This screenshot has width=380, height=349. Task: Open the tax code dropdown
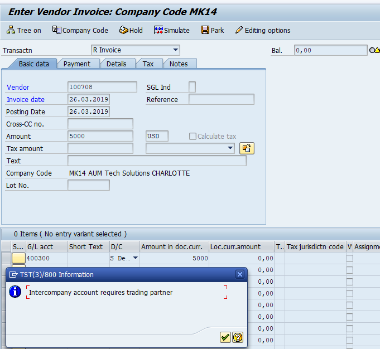230,148
